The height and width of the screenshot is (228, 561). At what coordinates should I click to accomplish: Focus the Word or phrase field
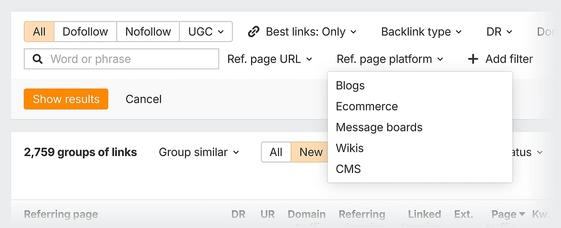tap(122, 59)
